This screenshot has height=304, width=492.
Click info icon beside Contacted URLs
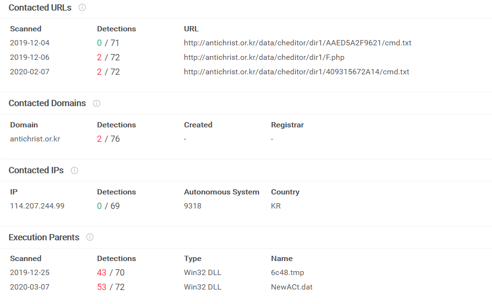[82, 8]
